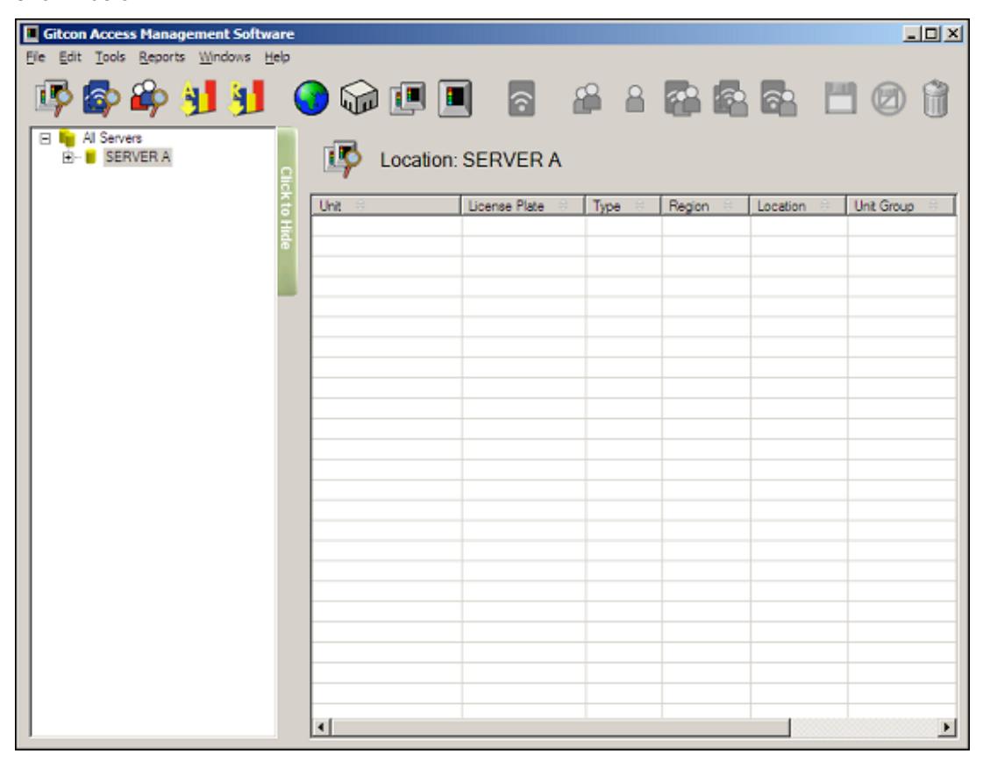Expand the SERVER A tree node
Viewport: 983px width, 761px height.
(x=68, y=157)
